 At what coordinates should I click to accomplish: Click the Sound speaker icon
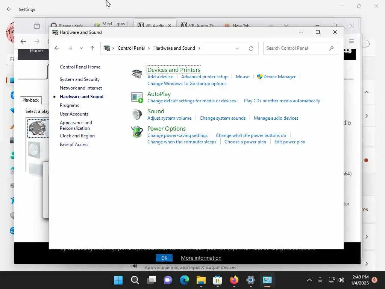tap(137, 114)
